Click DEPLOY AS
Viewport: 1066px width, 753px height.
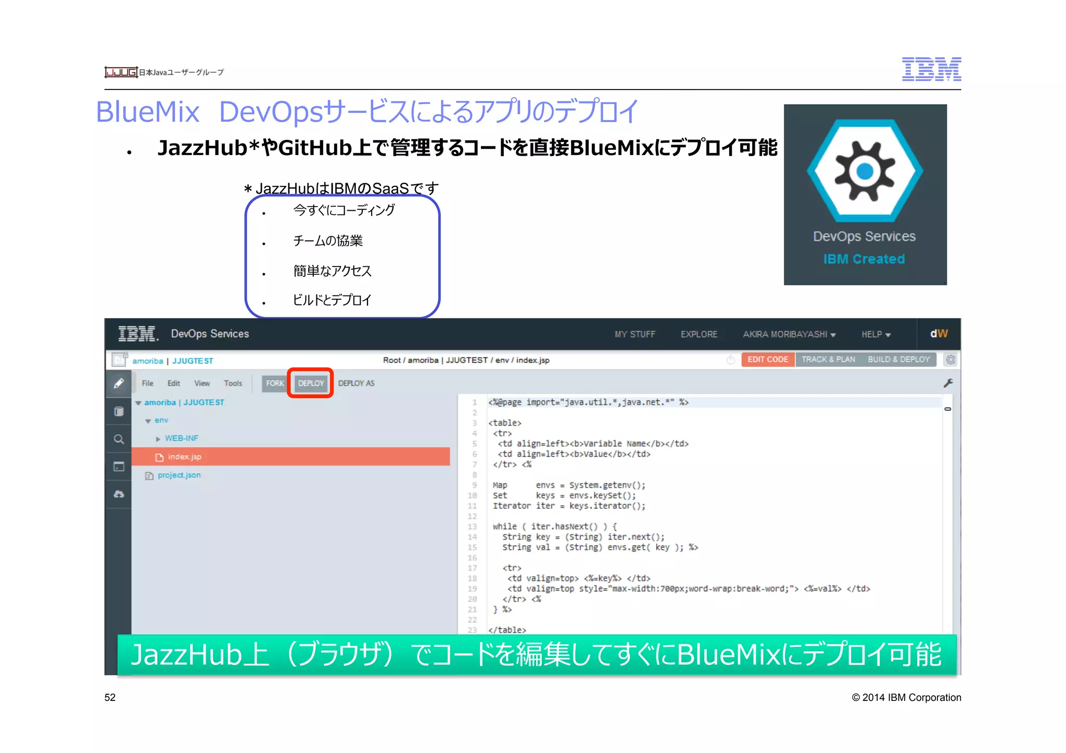356,383
